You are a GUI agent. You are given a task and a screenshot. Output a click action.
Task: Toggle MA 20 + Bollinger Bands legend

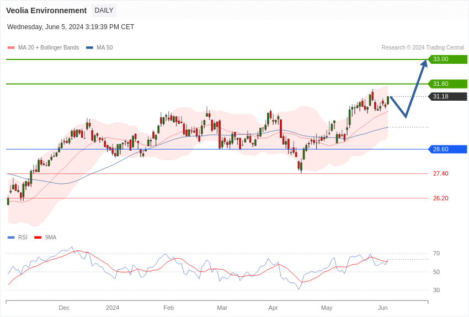pyautogui.click(x=48, y=48)
